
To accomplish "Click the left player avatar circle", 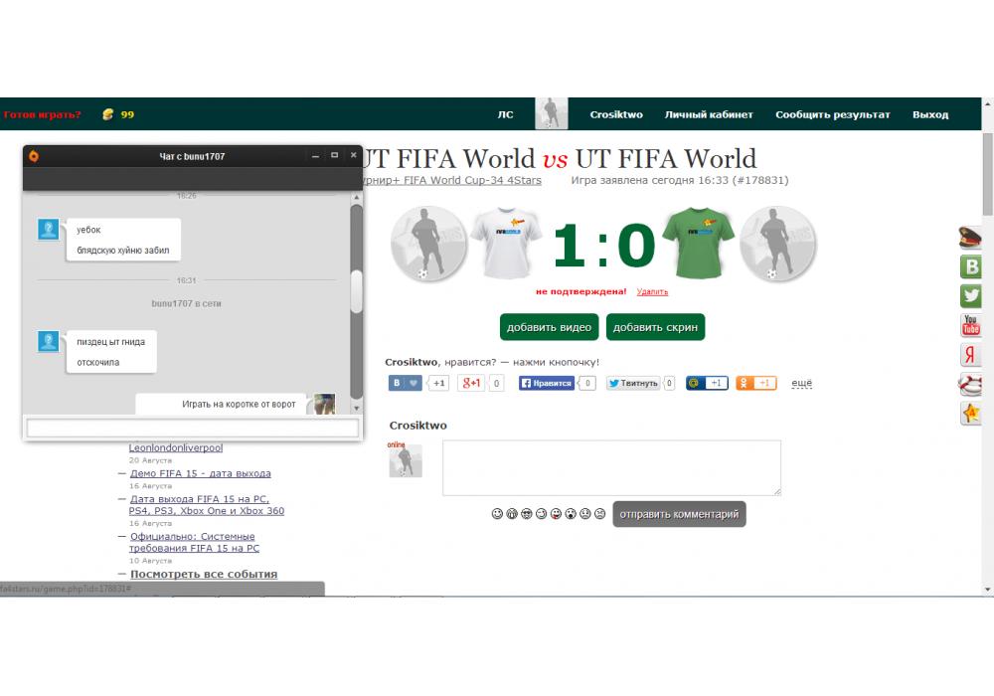I will point(429,244).
